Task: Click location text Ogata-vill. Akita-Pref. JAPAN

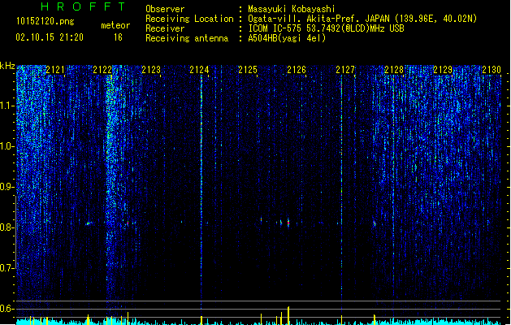Action: tap(318, 19)
